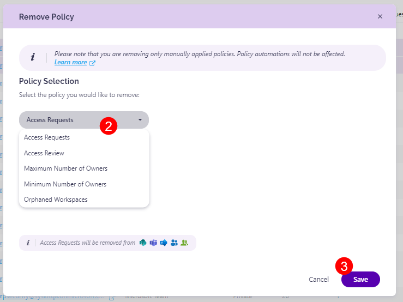Screen dimensions: 403x302
Task: Click the Microsoft Teams workspace icon
Action: coord(153,243)
